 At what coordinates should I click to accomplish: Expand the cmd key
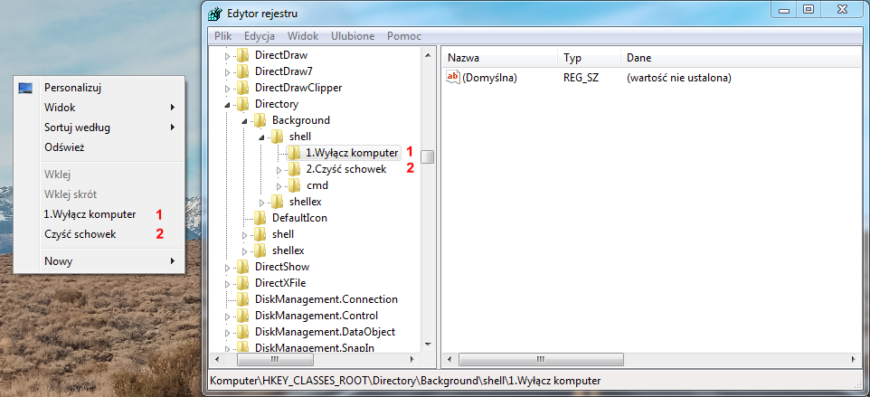(x=279, y=185)
